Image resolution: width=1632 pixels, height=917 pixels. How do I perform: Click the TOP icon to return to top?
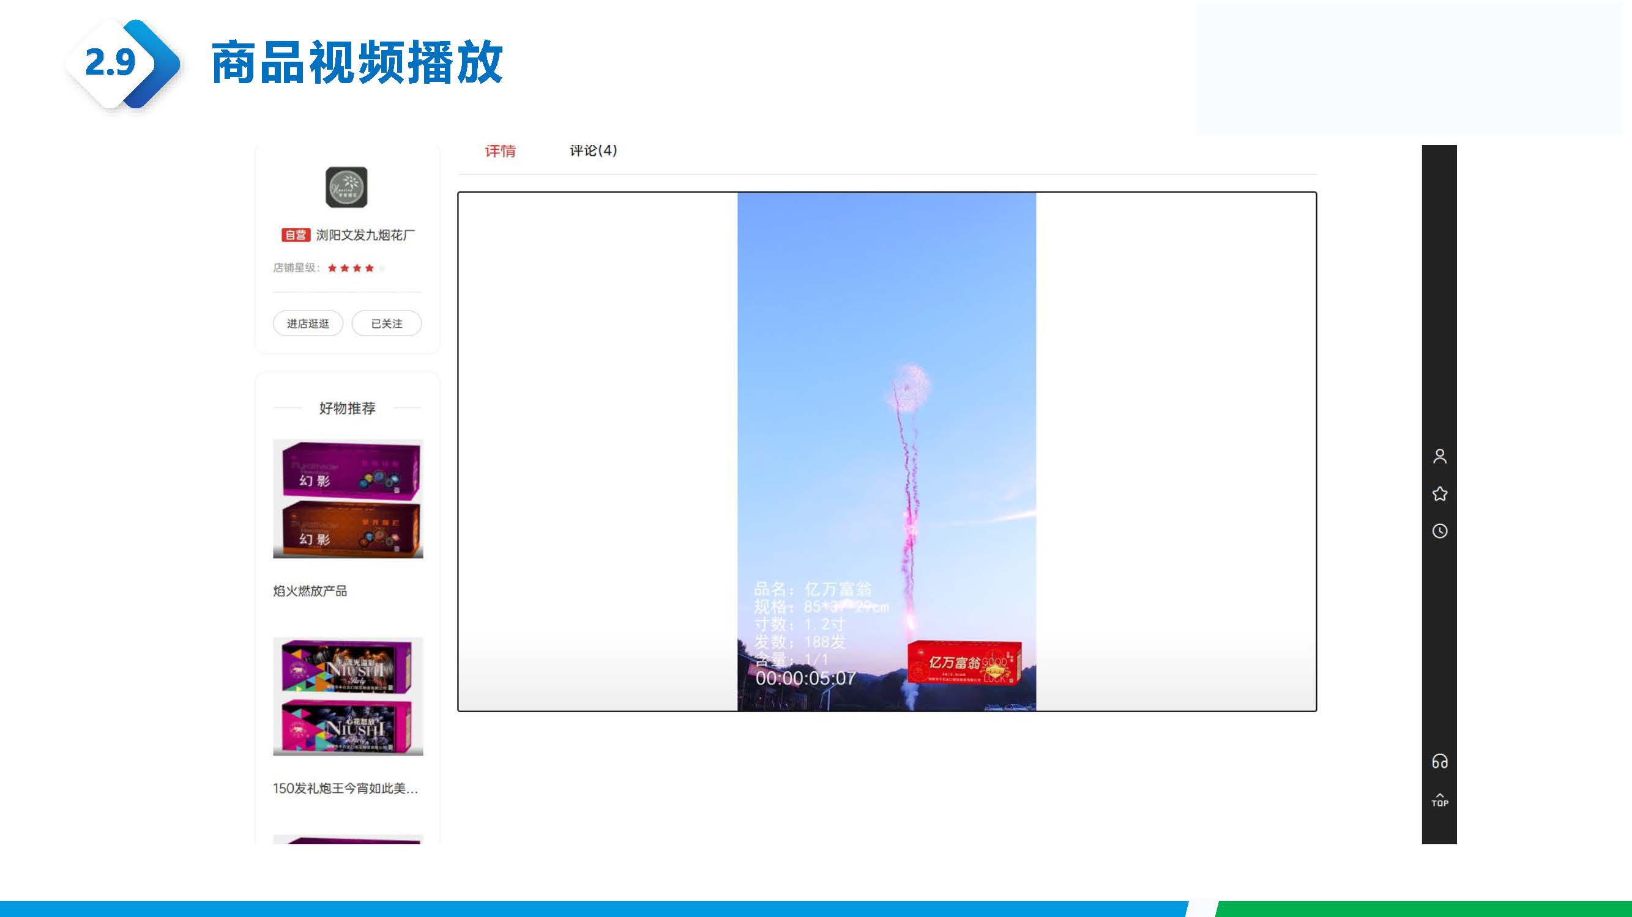tap(1440, 798)
